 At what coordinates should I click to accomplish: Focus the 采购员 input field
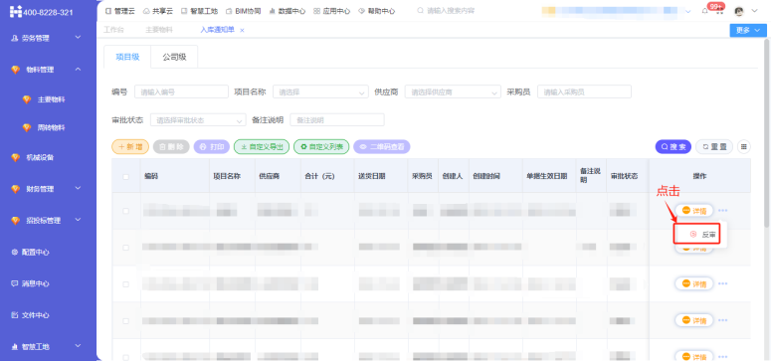click(584, 91)
